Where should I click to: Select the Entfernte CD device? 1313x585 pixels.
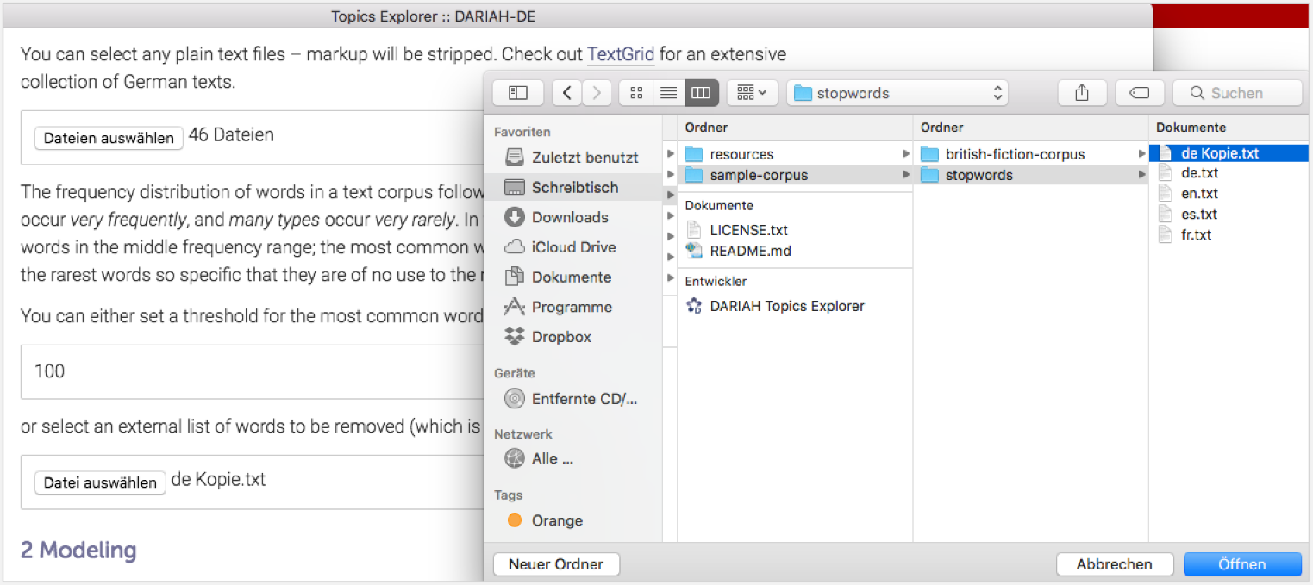[x=572, y=399]
